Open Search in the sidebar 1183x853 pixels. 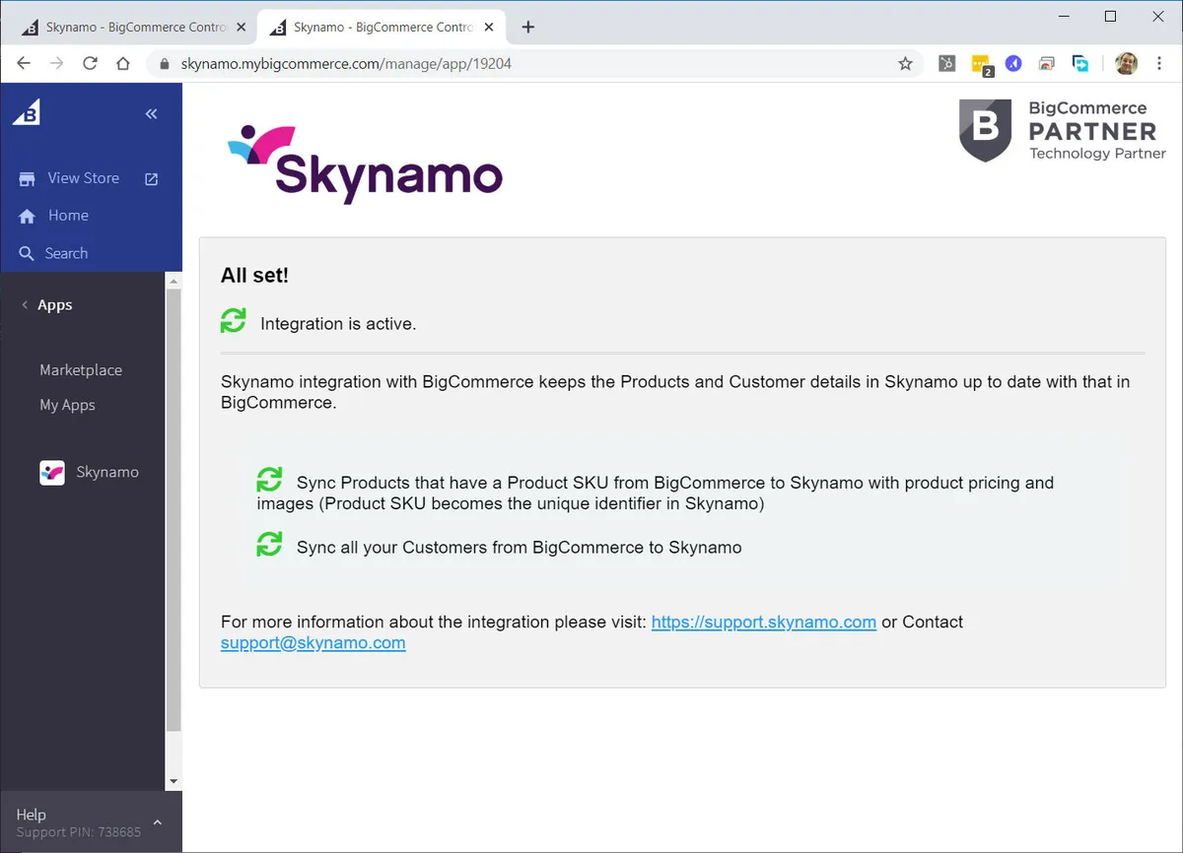click(66, 253)
